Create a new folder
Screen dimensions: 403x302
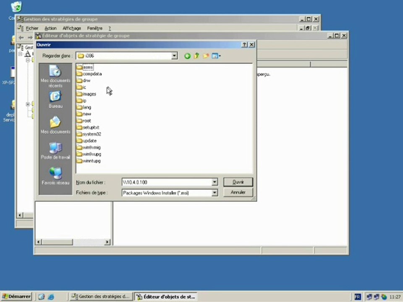pos(206,56)
